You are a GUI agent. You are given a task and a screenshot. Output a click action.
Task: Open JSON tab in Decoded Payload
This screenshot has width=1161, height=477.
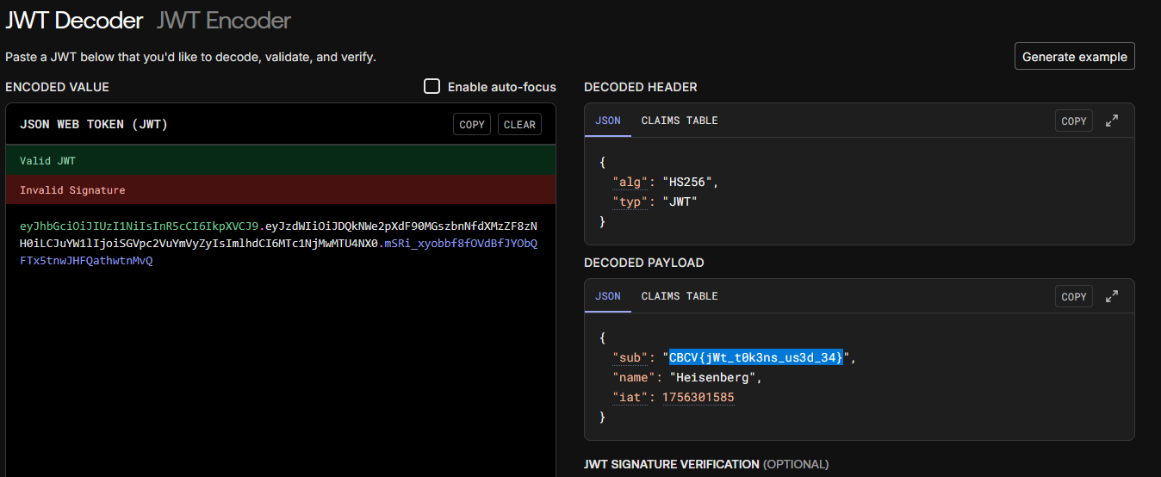(x=608, y=296)
